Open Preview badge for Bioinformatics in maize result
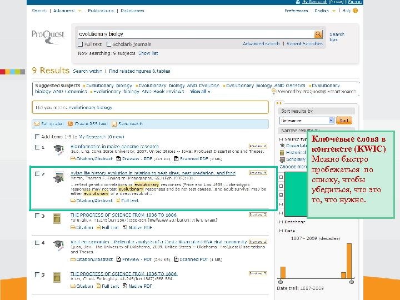 click(x=258, y=146)
